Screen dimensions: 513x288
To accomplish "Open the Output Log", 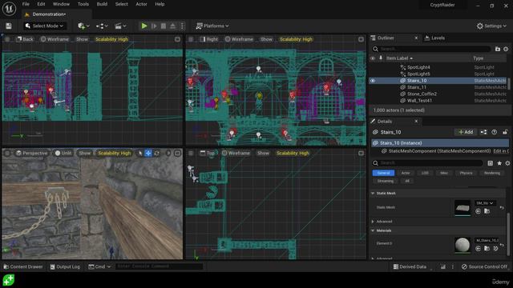I will (65, 266).
